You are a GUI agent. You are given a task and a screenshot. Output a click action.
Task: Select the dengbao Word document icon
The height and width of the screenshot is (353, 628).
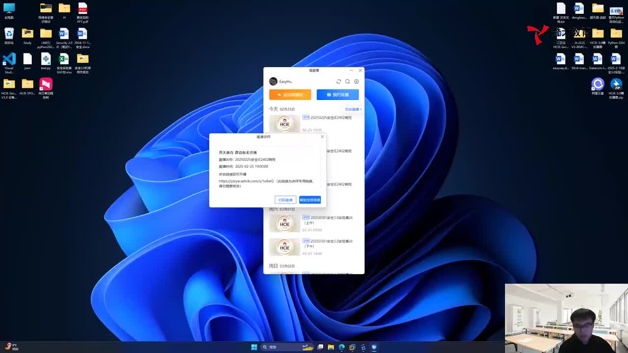tap(579, 11)
